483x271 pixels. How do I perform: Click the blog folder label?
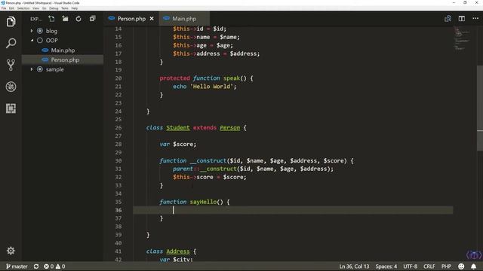point(51,31)
